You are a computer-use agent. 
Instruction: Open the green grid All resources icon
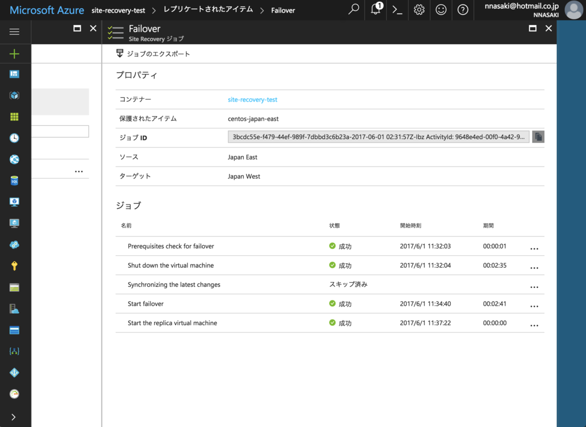click(14, 117)
